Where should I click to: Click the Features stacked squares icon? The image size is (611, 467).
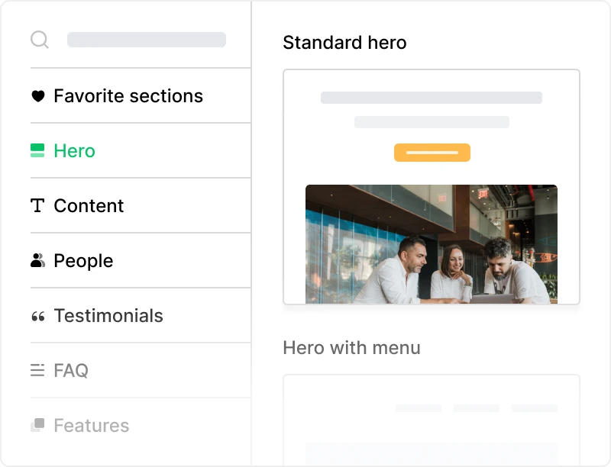(x=37, y=425)
